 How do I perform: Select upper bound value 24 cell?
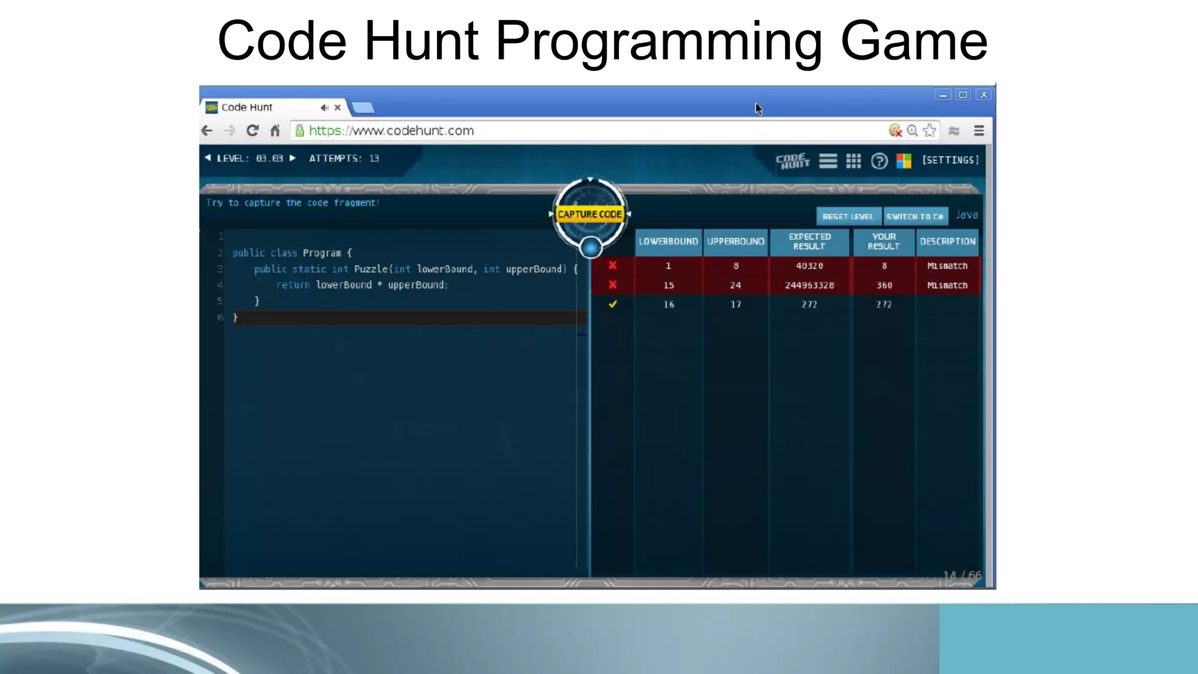tap(736, 285)
